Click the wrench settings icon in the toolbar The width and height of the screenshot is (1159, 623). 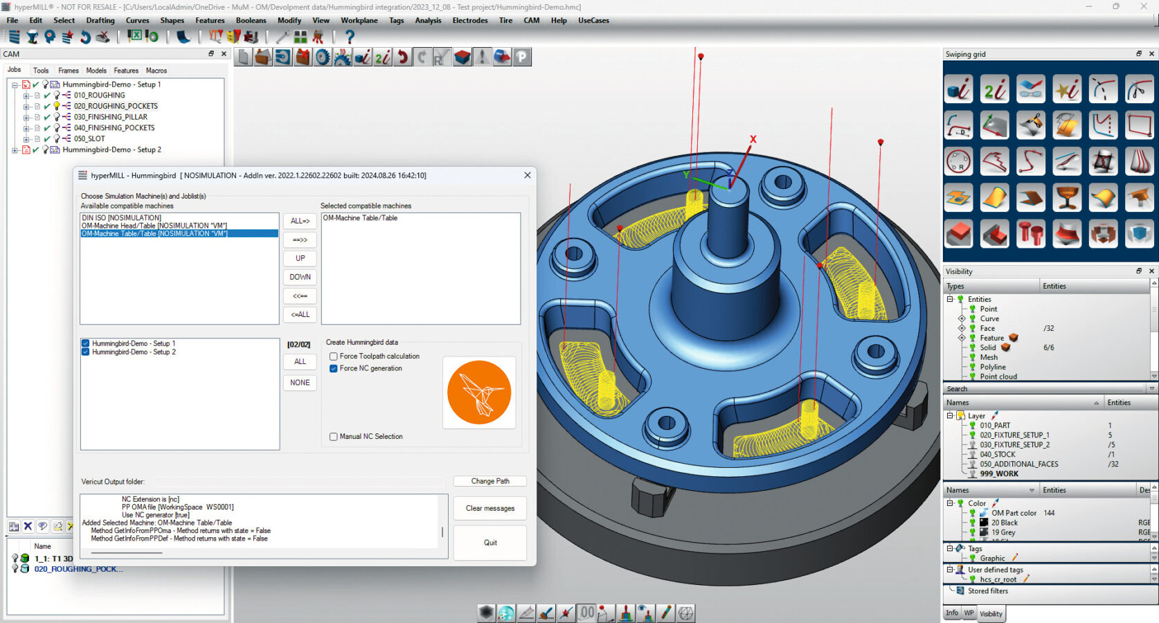tap(282, 38)
